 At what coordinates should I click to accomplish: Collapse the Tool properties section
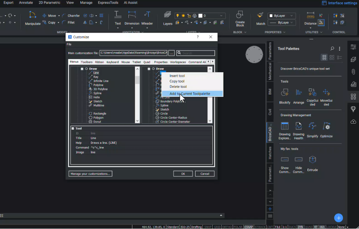(73, 129)
